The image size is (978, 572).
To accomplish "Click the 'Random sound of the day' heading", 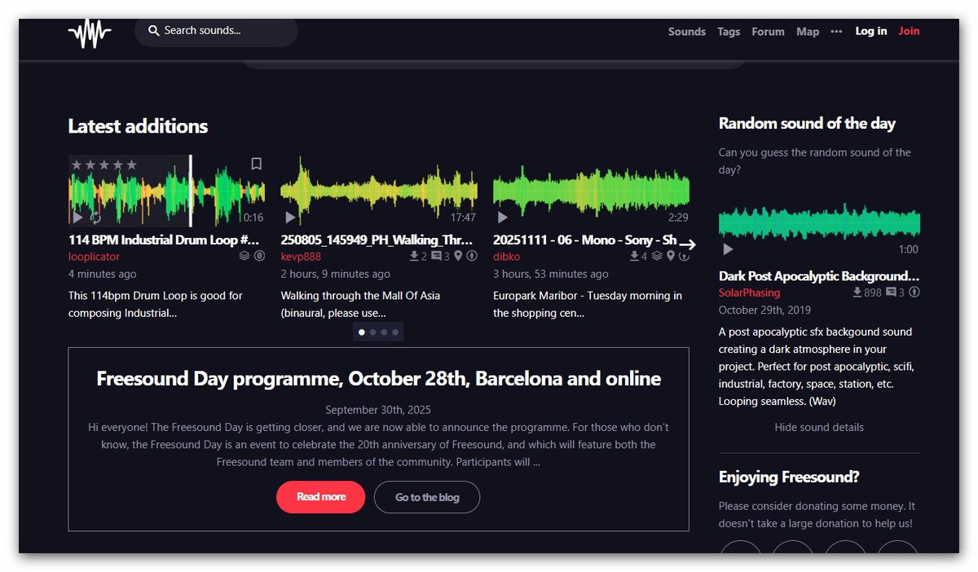I will click(807, 124).
